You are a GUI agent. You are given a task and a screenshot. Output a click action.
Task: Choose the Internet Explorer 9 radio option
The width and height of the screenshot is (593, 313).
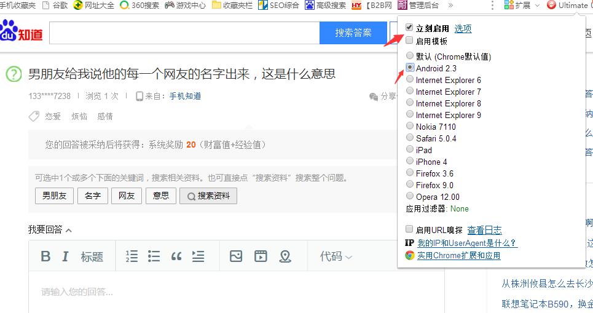tap(410, 115)
